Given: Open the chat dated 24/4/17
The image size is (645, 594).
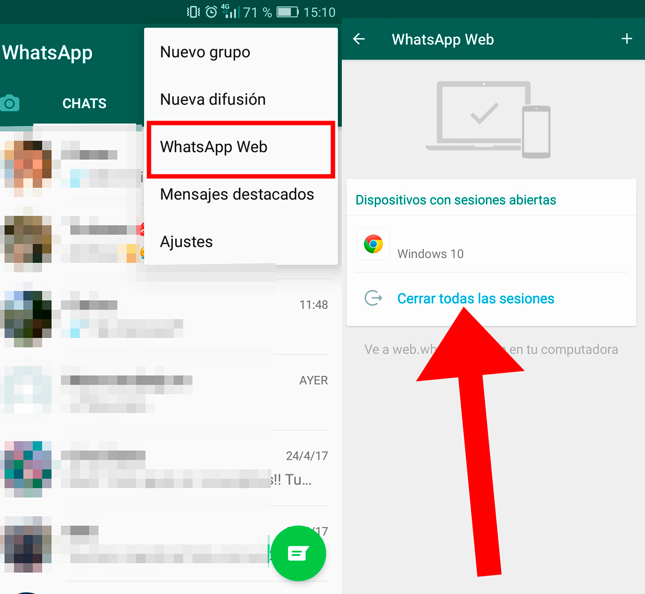Looking at the screenshot, I should (165, 468).
